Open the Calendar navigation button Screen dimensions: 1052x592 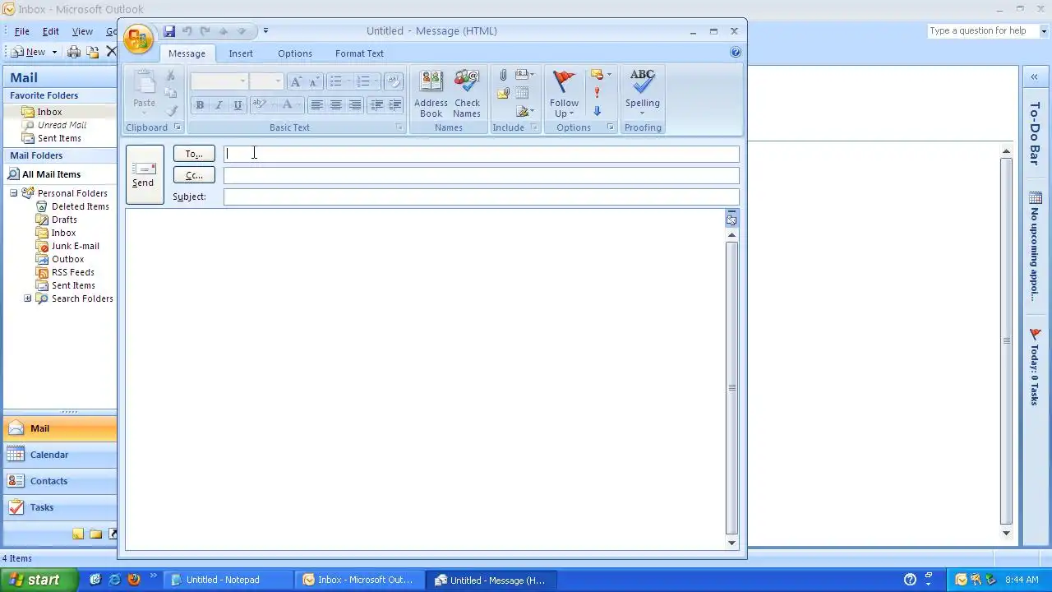[x=60, y=455]
